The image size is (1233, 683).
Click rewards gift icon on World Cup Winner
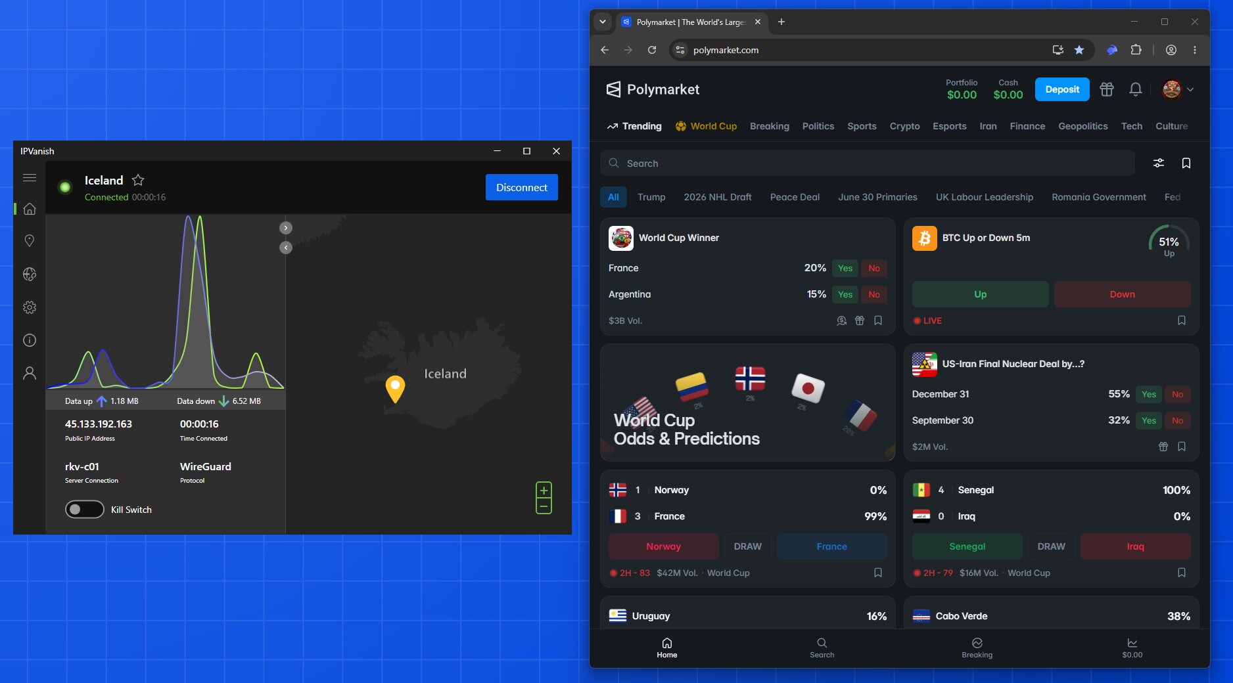click(x=860, y=320)
